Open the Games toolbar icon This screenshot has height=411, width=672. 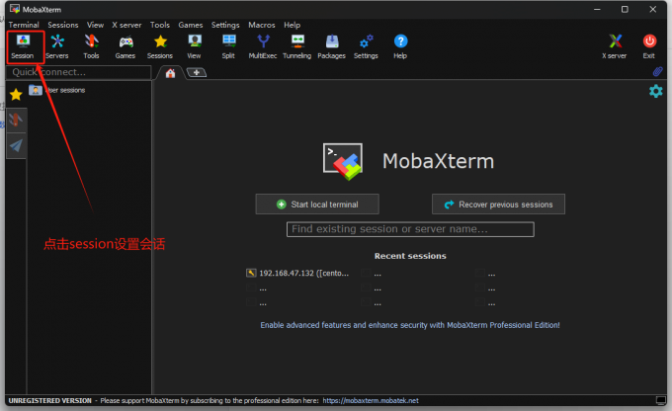(x=126, y=46)
